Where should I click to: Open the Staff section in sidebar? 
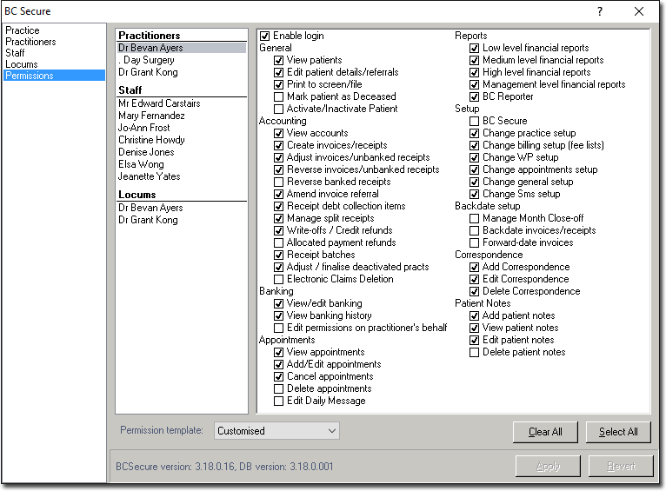(x=15, y=53)
